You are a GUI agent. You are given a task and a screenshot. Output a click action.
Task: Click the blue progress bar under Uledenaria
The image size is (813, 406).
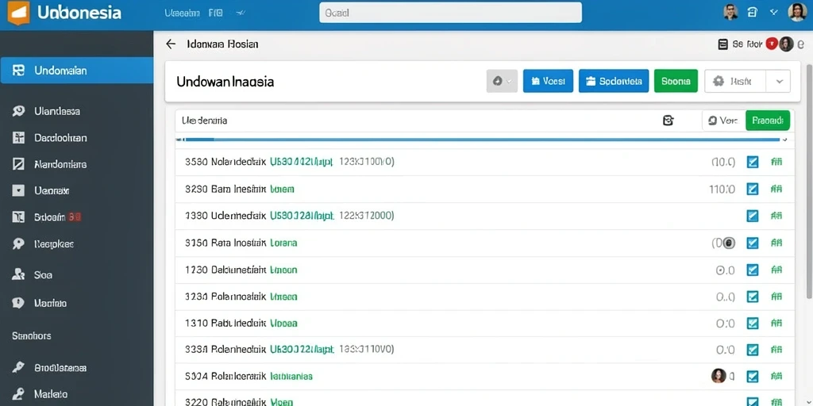pyautogui.click(x=482, y=140)
